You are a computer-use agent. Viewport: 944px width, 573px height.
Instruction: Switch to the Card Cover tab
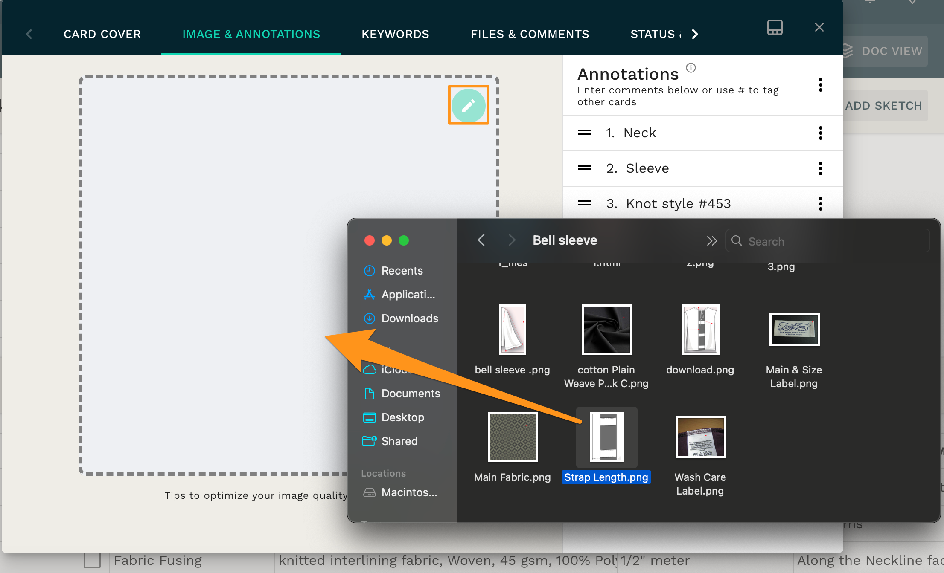102,34
